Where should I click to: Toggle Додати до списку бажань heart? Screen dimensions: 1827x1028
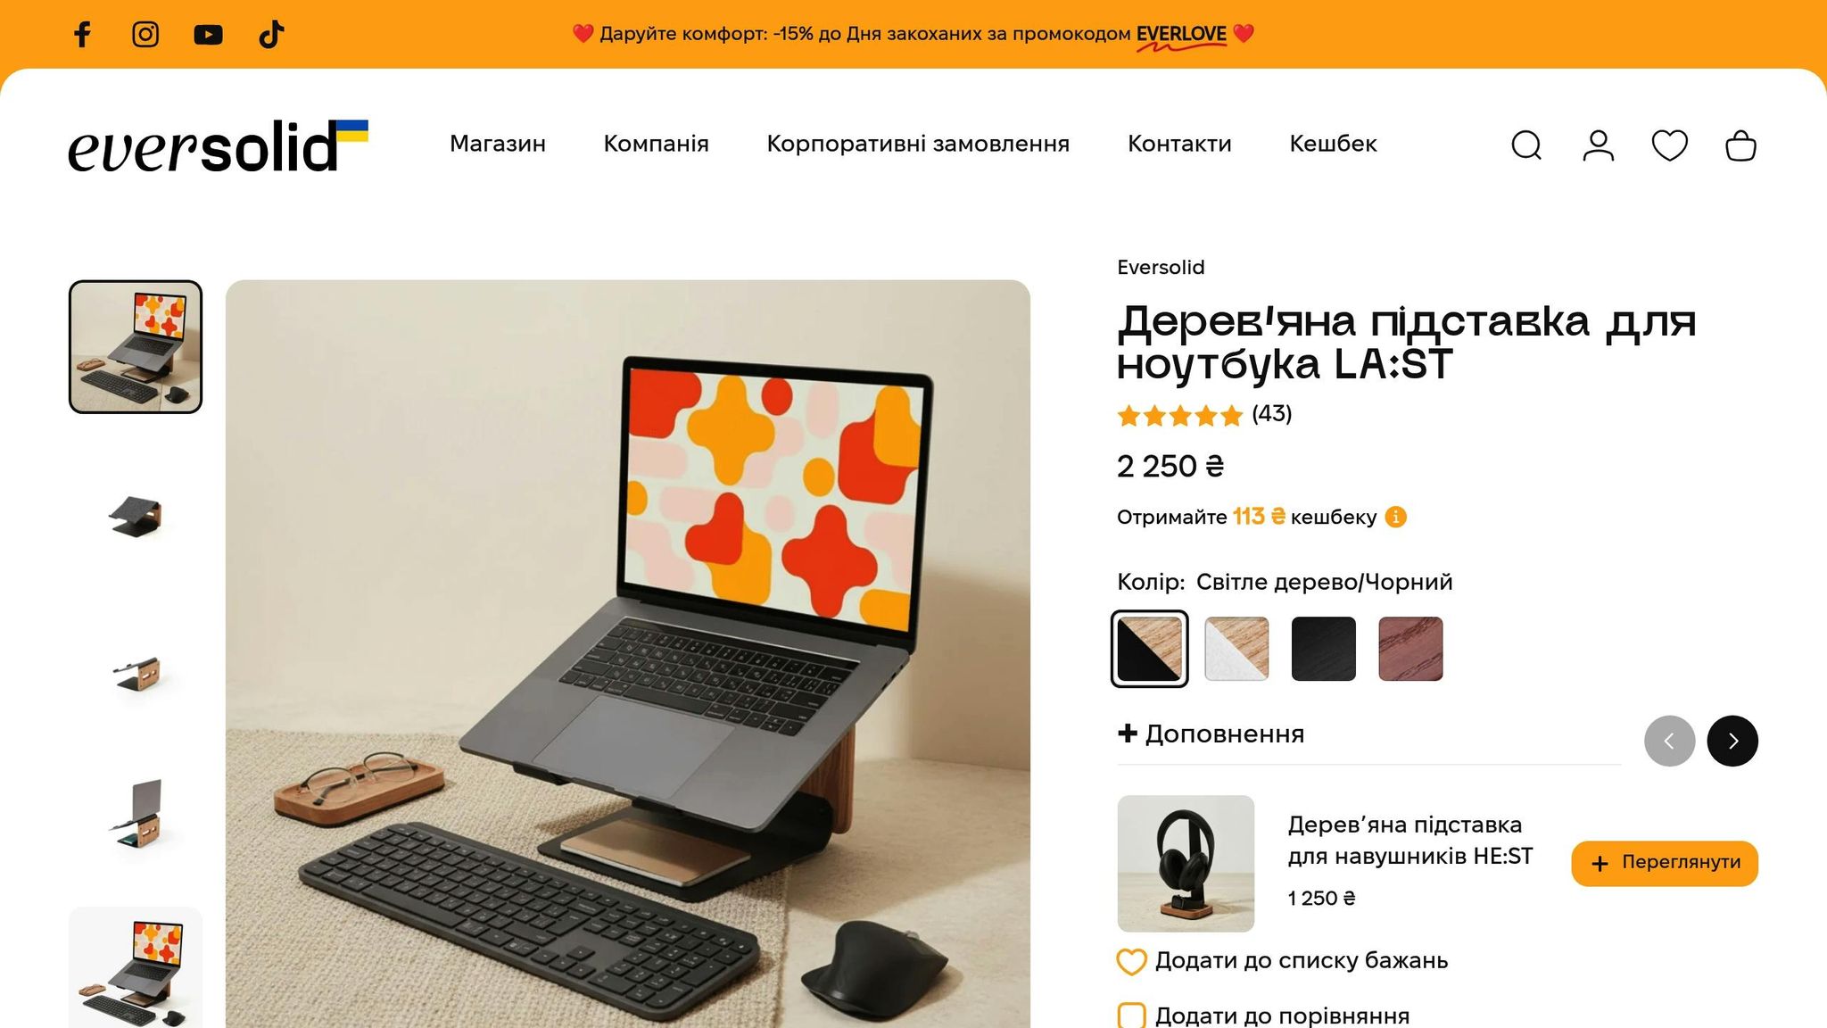1131,961
